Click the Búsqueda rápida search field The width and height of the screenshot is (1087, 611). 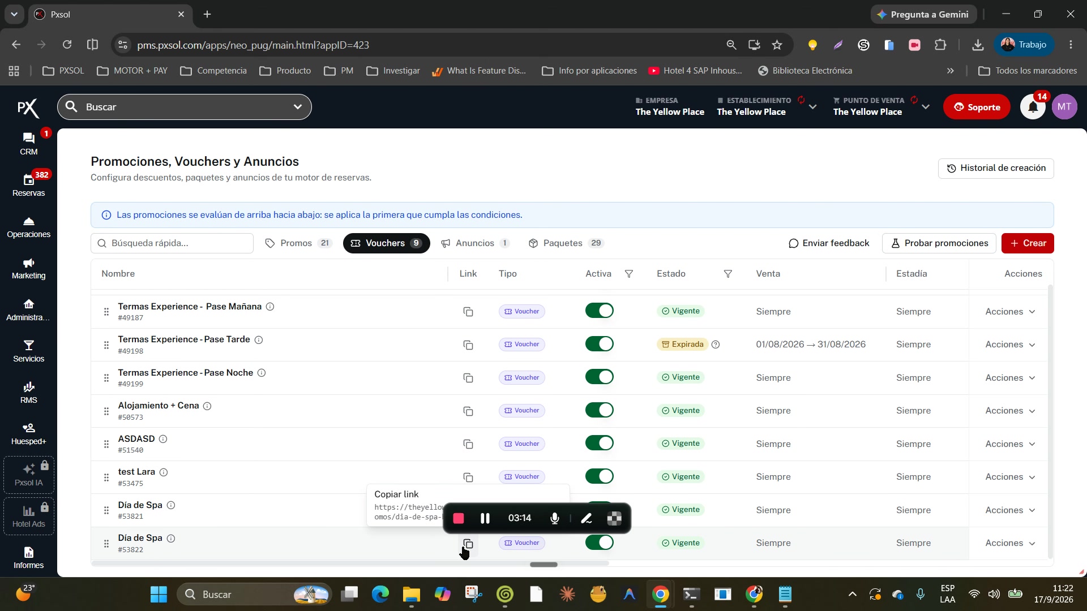(x=172, y=243)
